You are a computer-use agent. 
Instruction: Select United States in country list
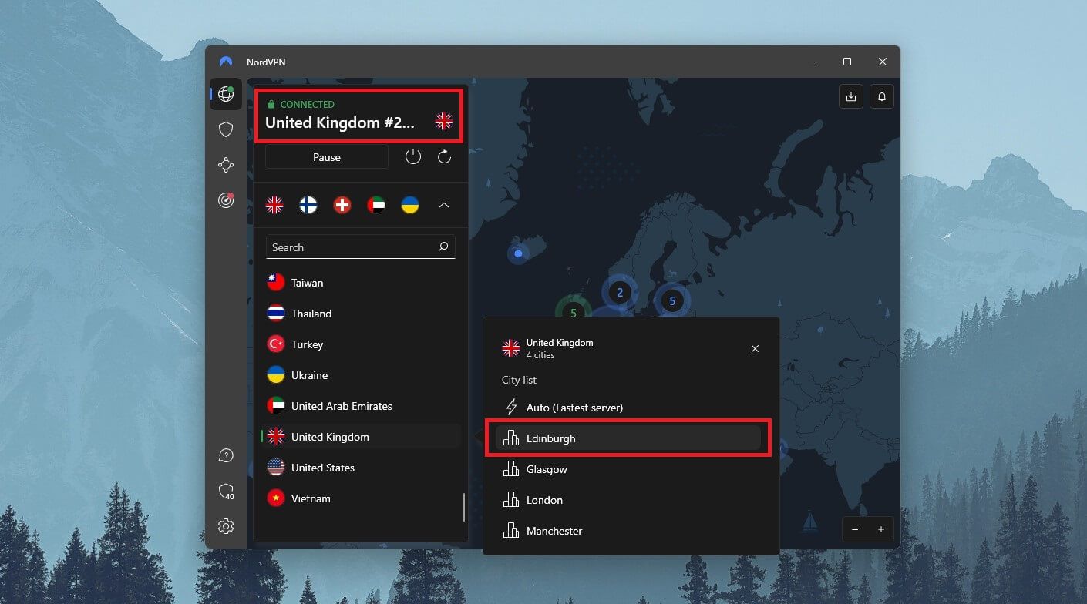tap(361, 468)
